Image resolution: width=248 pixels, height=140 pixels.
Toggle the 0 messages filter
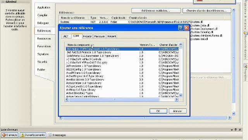point(57,135)
